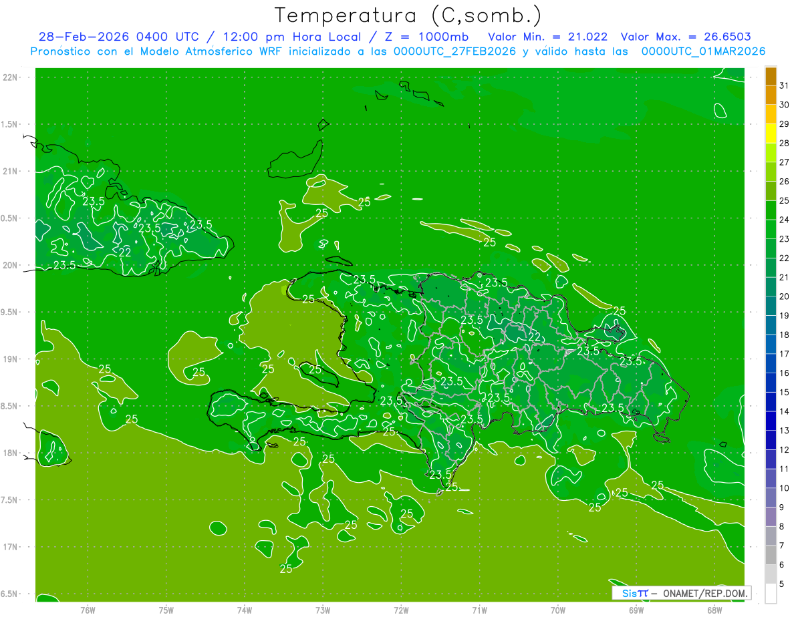Click the '21N' latitude axis label
This screenshot has height=619, width=802.
pos(11,171)
